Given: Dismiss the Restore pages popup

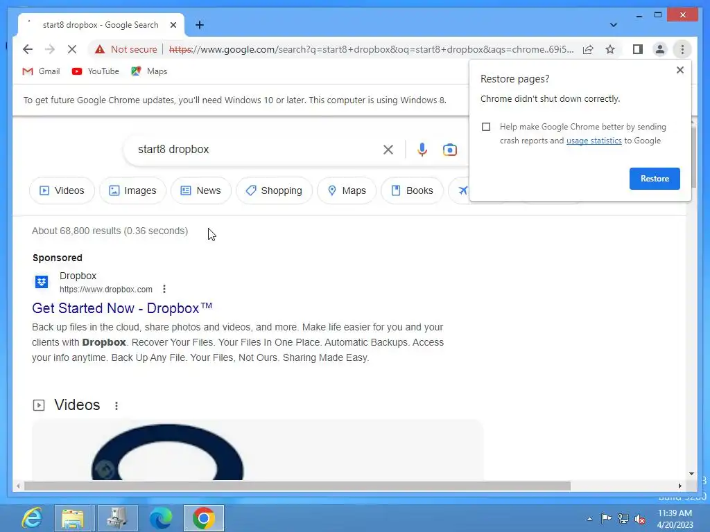Looking at the screenshot, I should click(x=679, y=70).
